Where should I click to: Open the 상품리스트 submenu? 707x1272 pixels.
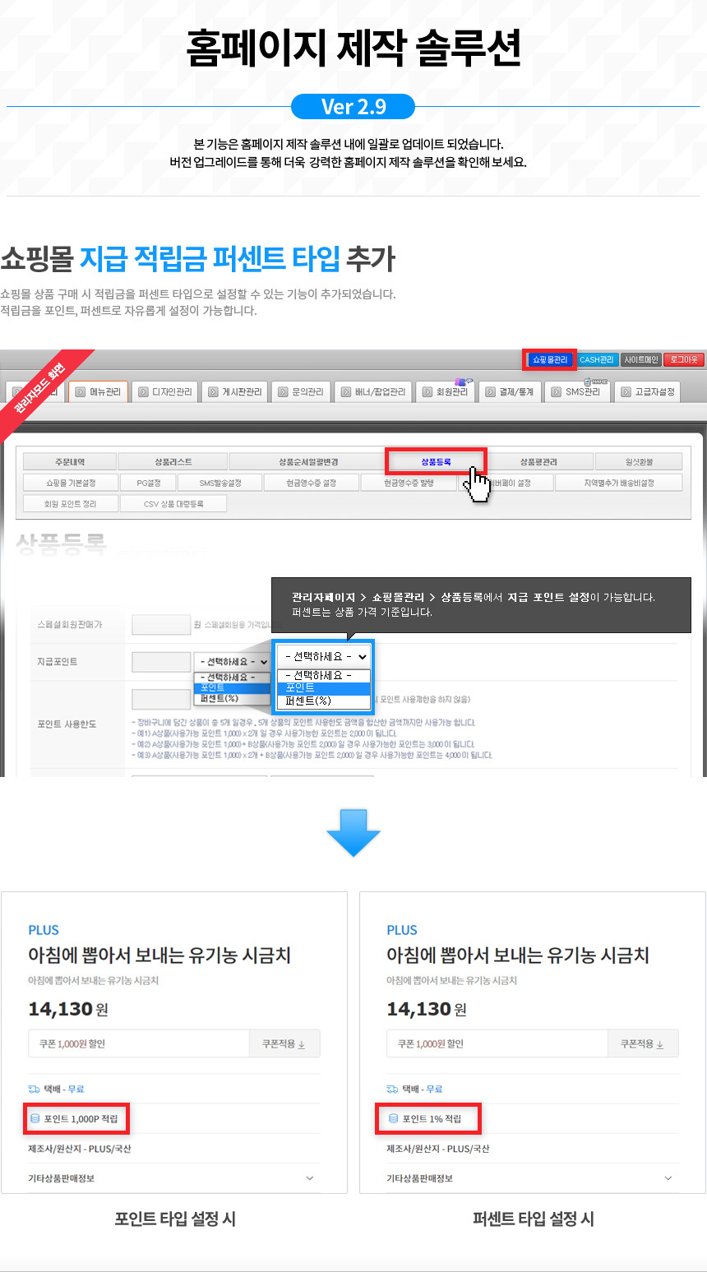tap(173, 462)
